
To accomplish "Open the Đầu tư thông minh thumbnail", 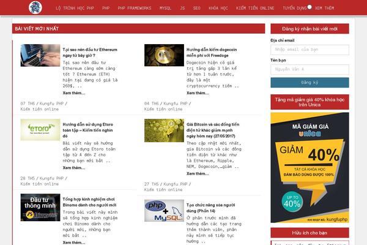I will (x=40, y=207).
